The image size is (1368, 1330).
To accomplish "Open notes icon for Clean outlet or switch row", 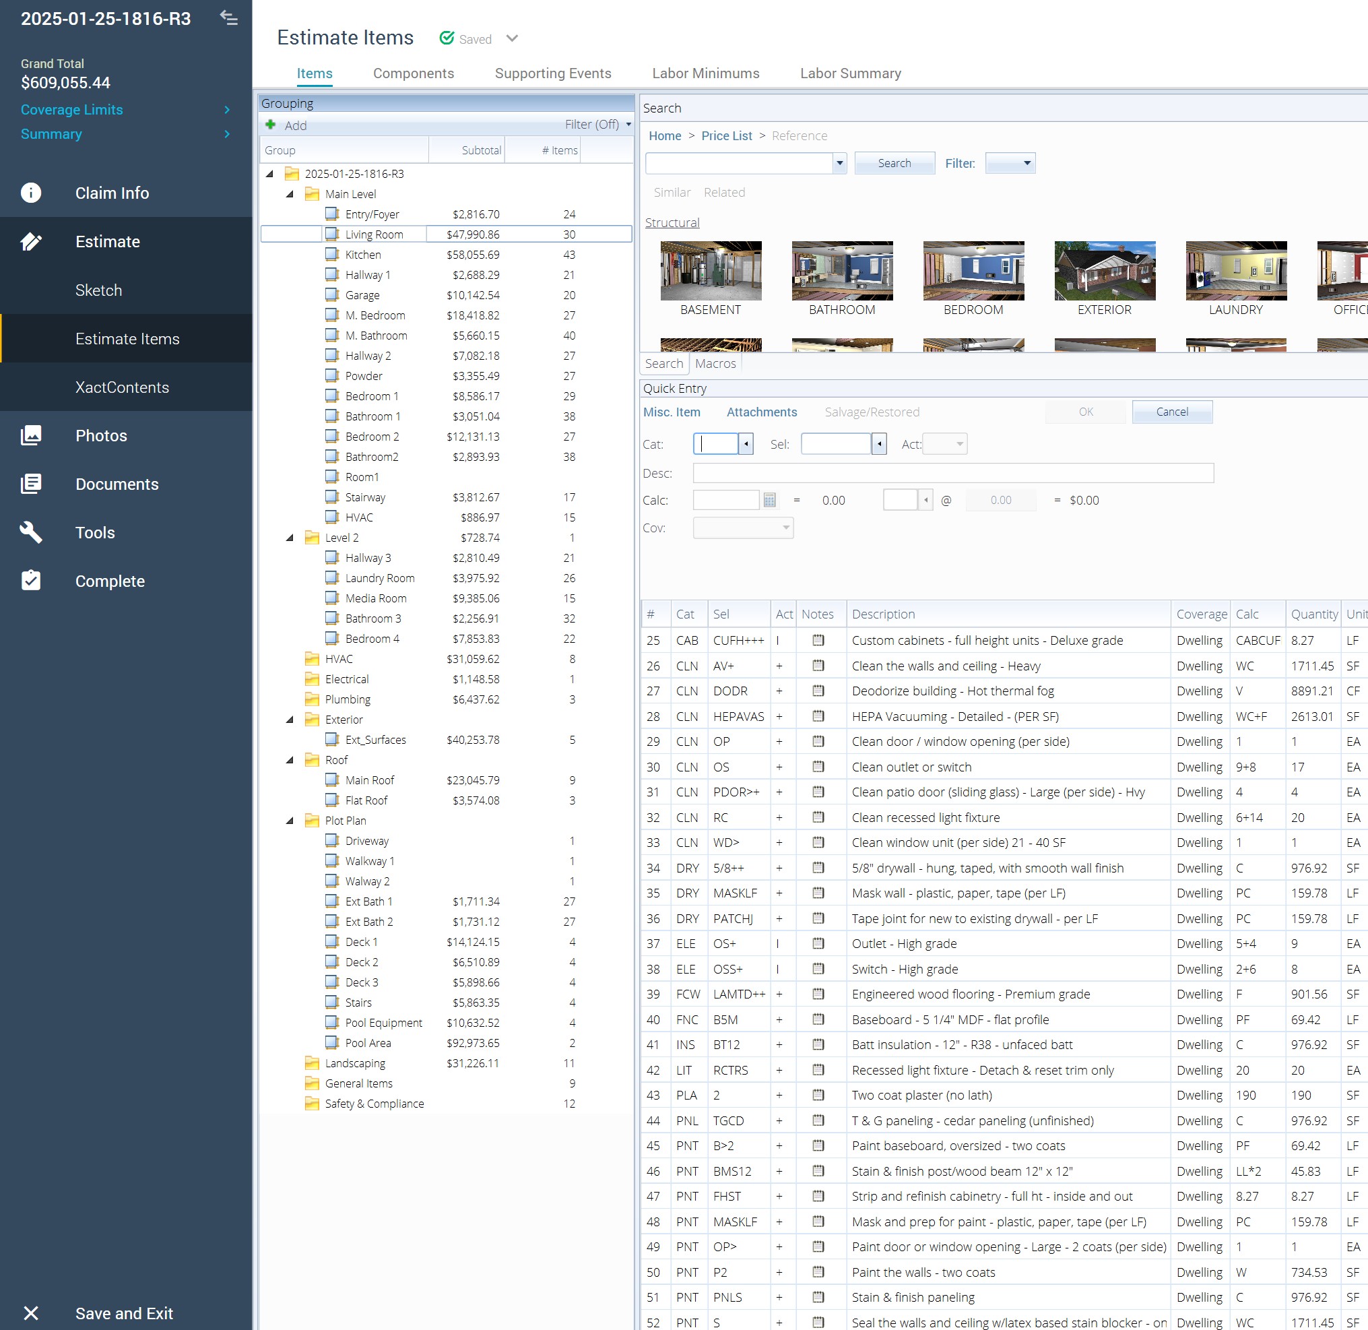I will pos(818,766).
